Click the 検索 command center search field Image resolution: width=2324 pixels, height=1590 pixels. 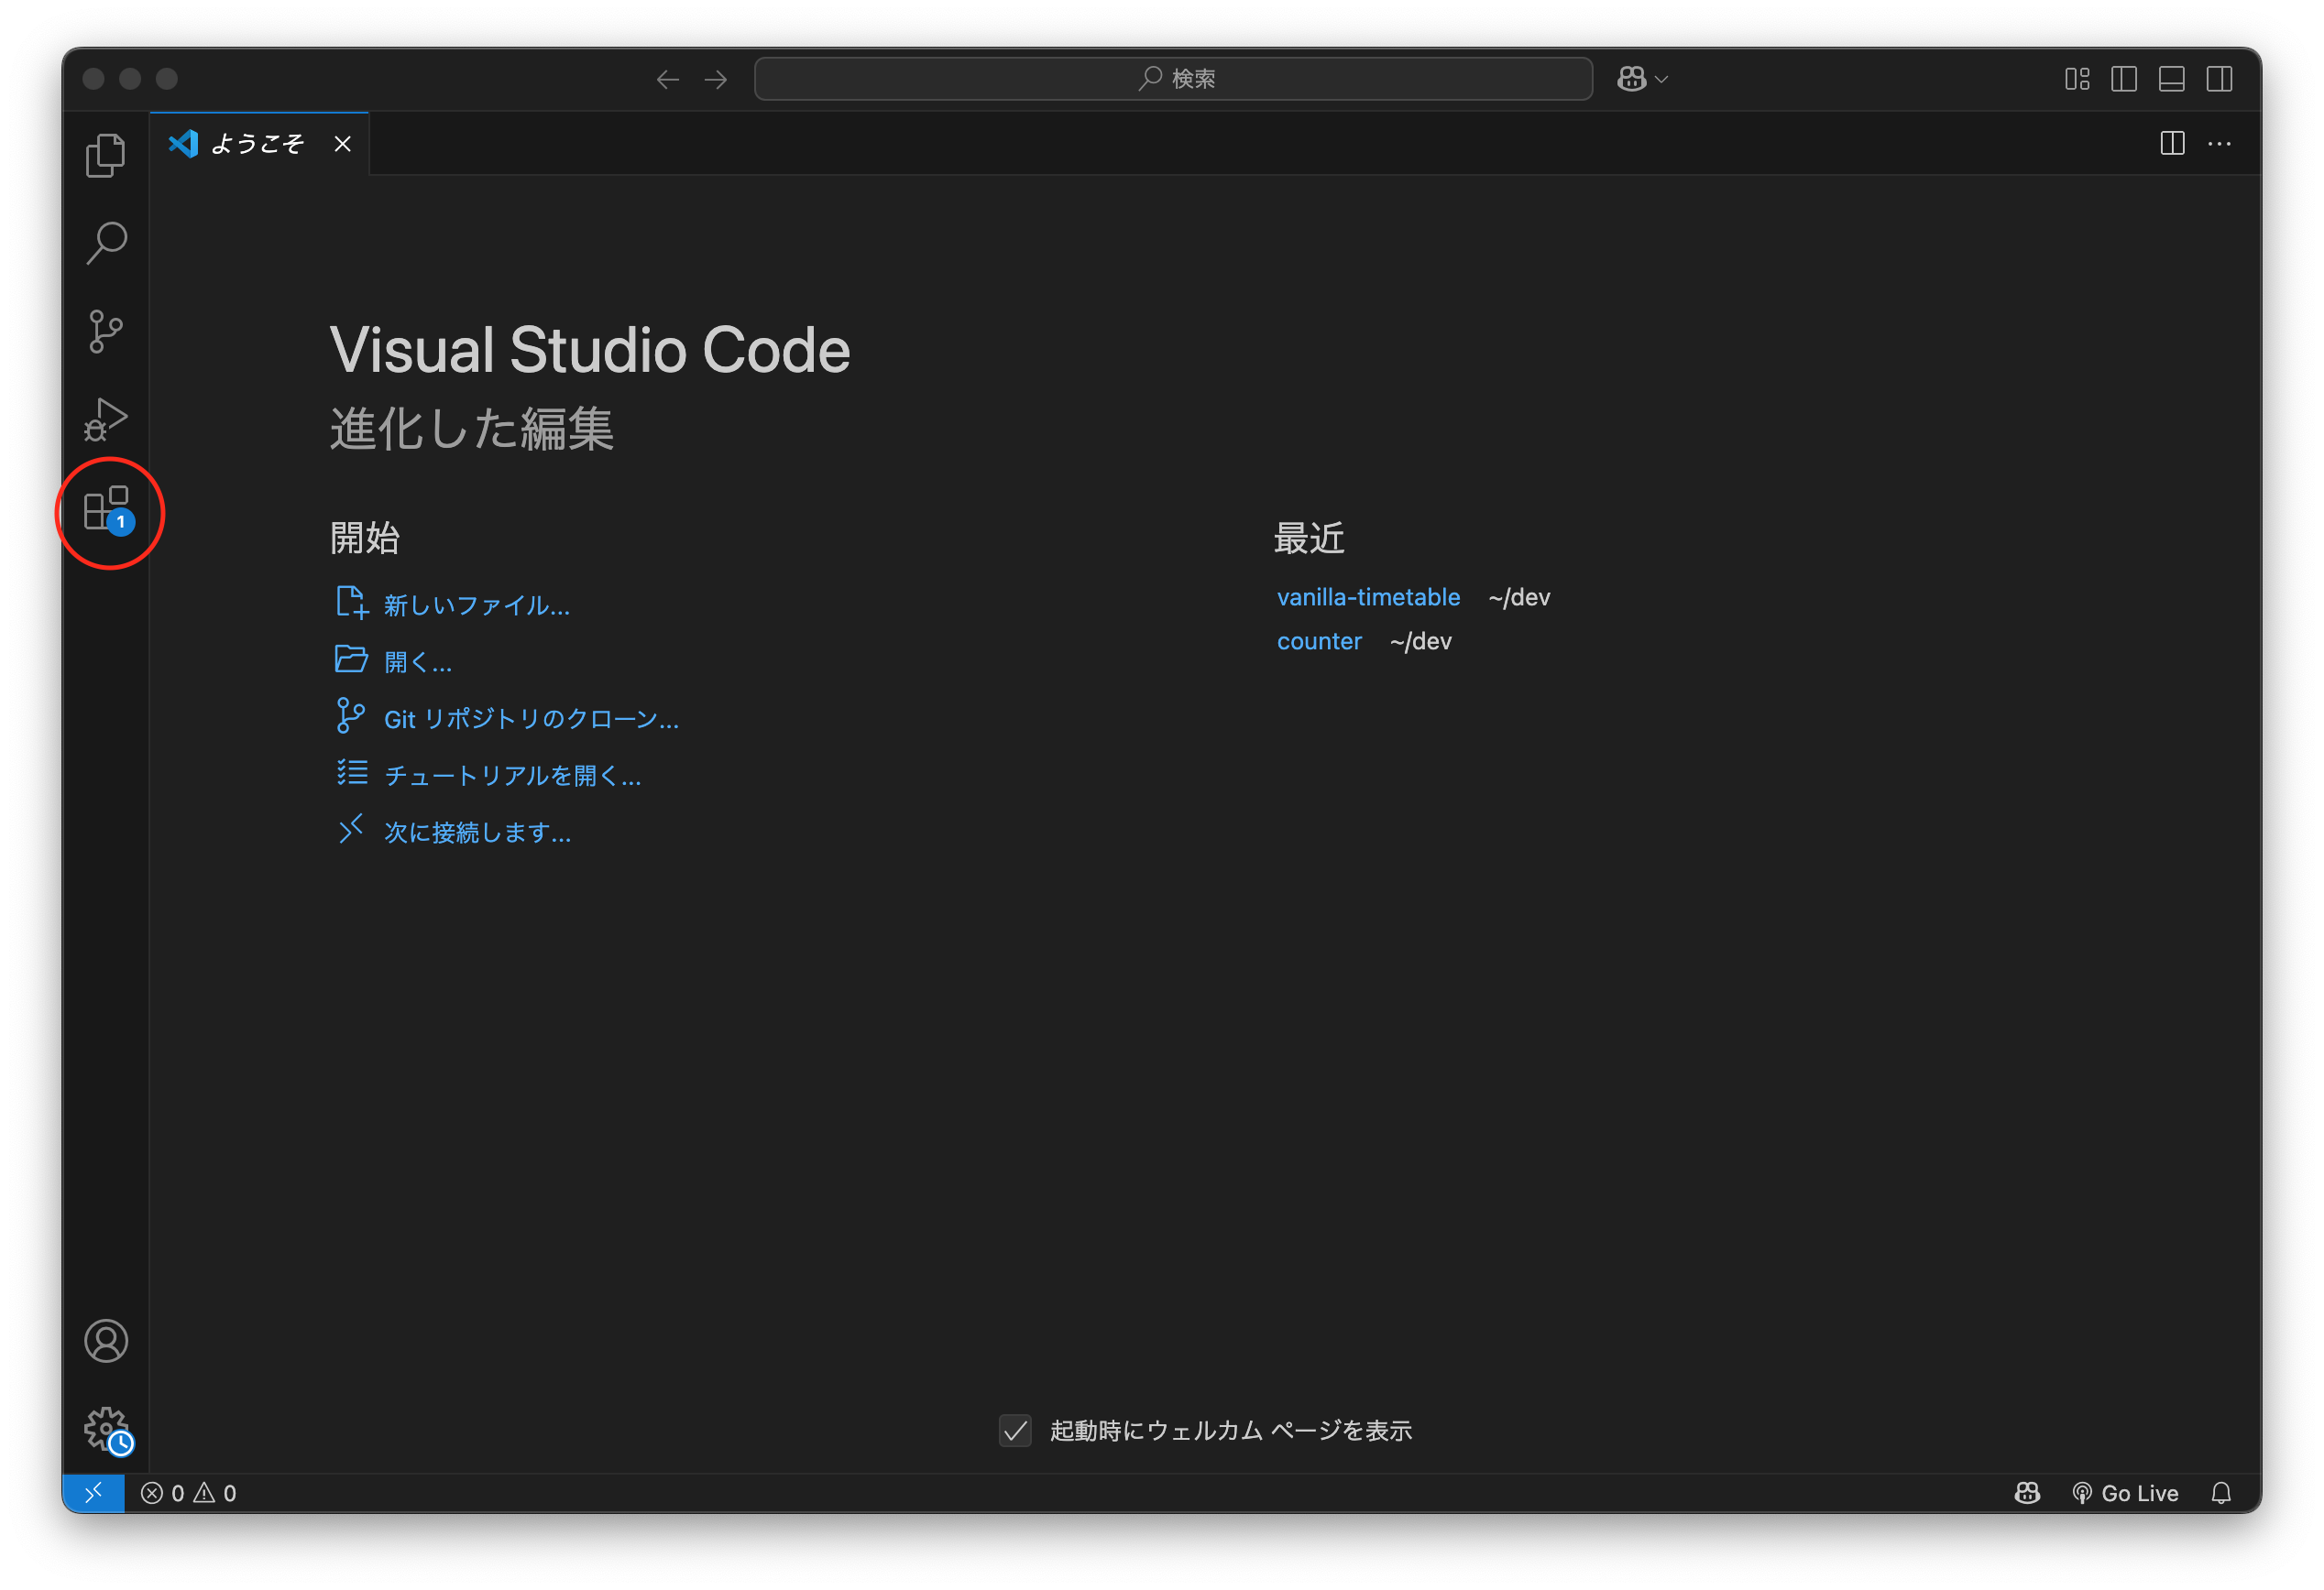(x=1173, y=79)
